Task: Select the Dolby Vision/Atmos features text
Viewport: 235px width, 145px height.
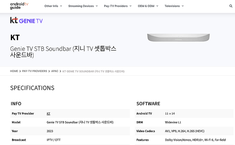Action: pyautogui.click(x=195, y=140)
